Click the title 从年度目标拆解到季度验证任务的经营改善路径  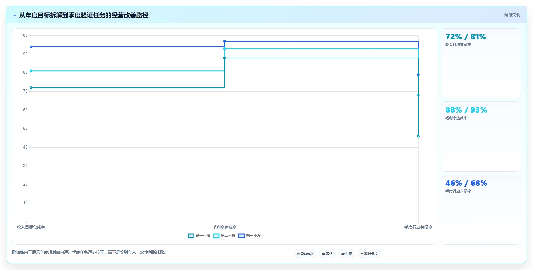(84, 15)
